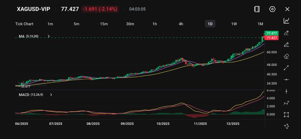The width and height of the screenshot is (301, 139).
Task: Select the polygon shape tool at bottom
Action: click(286, 126)
